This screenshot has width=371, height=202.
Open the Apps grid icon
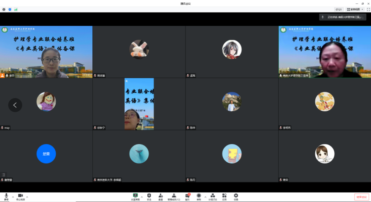click(x=224, y=196)
